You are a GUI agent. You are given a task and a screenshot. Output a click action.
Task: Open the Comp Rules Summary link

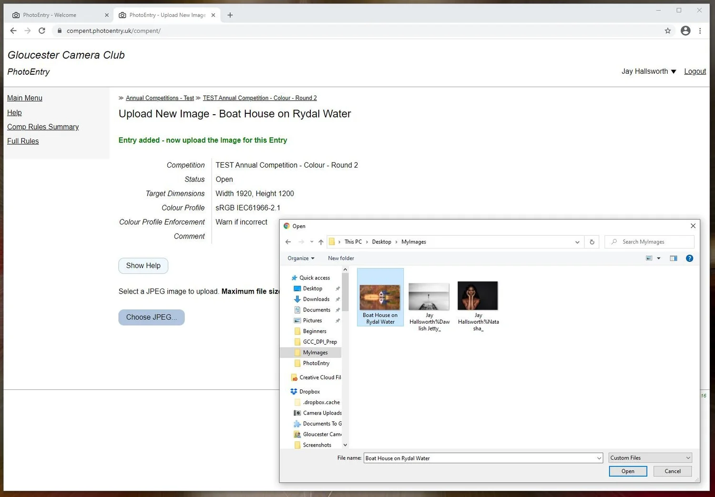tap(43, 127)
